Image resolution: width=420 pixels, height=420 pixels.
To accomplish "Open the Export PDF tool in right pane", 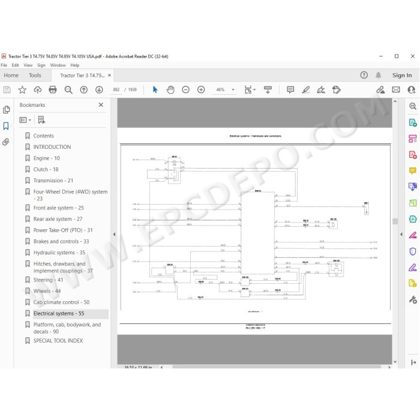I will click(413, 122).
